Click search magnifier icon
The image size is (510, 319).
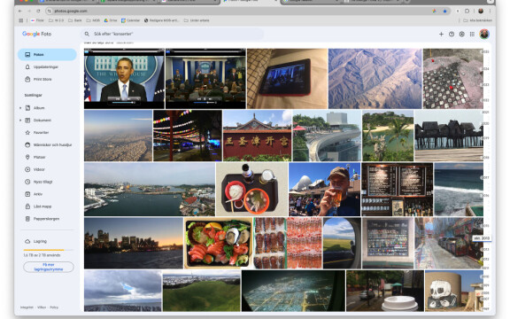click(87, 34)
